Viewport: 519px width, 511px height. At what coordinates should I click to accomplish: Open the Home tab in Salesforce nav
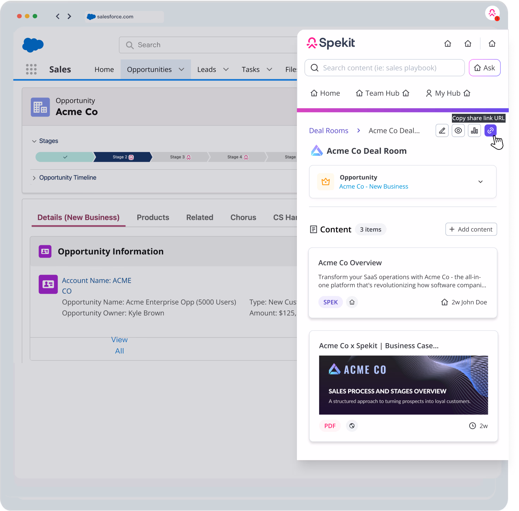point(104,70)
